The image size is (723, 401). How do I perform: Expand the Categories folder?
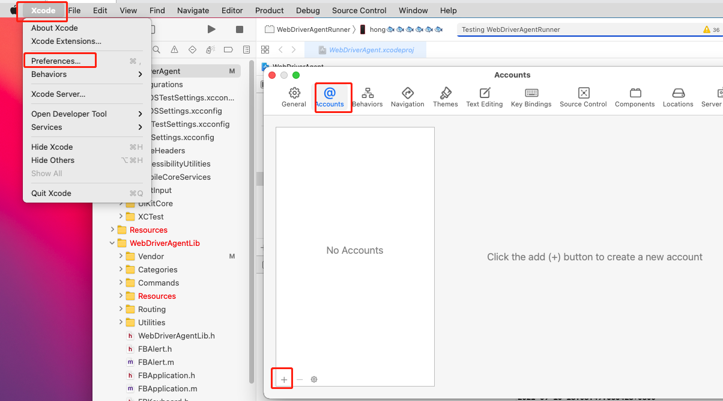coord(121,269)
